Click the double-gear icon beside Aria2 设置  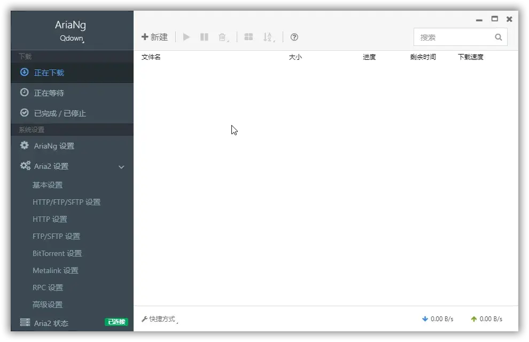tap(25, 165)
